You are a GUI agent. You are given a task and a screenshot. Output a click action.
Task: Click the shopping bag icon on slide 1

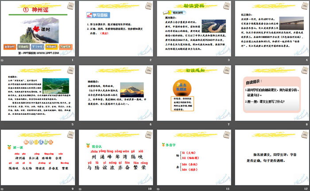pos(70,6)
